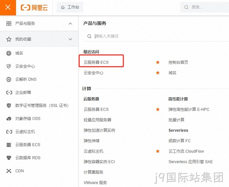The width and height of the screenshot is (229, 187).
Task: Click the Alibaba Cloud logo
Action: point(34,8)
